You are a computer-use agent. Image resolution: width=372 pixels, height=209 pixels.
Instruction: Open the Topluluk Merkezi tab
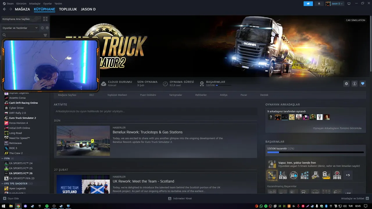117,95
